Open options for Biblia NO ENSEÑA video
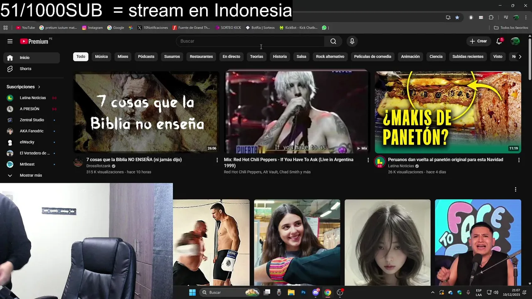The image size is (532, 299). pos(217,160)
